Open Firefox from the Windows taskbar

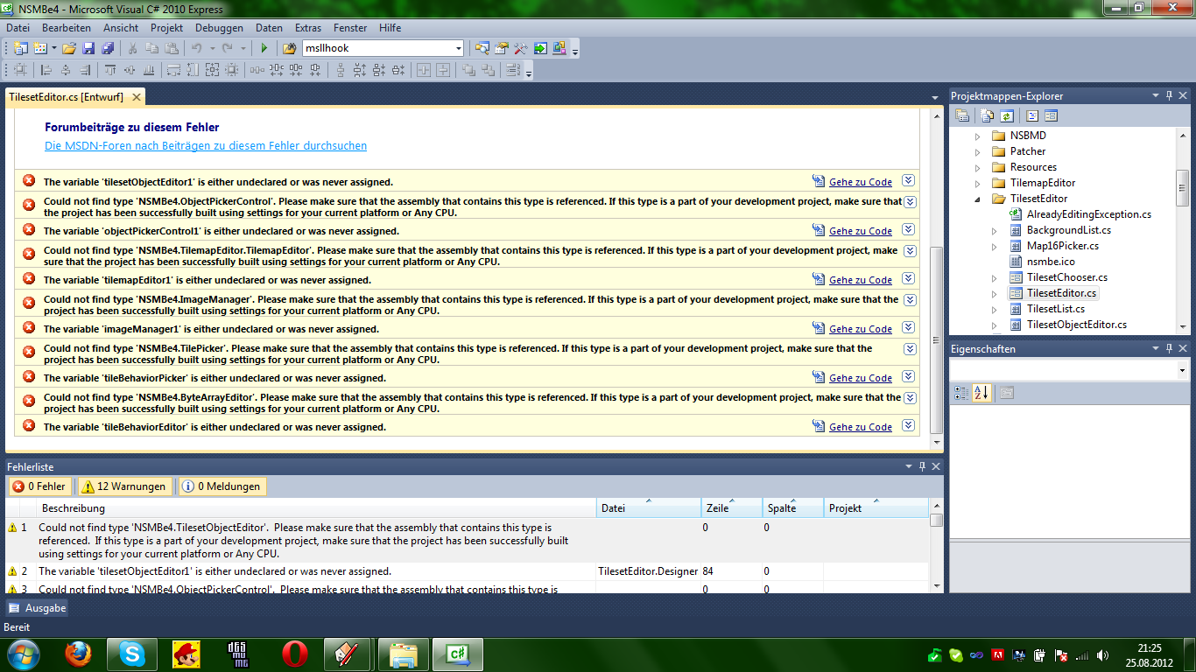78,654
